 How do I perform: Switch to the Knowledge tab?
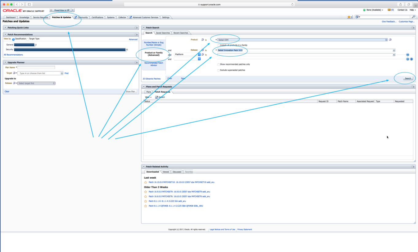[24, 17]
